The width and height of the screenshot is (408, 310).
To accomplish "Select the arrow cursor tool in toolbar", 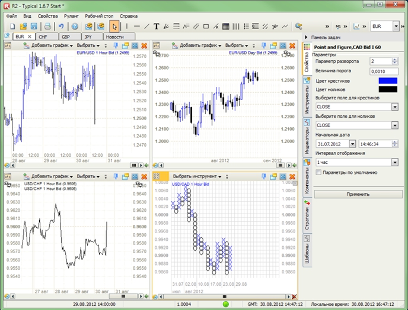I will point(114,27).
